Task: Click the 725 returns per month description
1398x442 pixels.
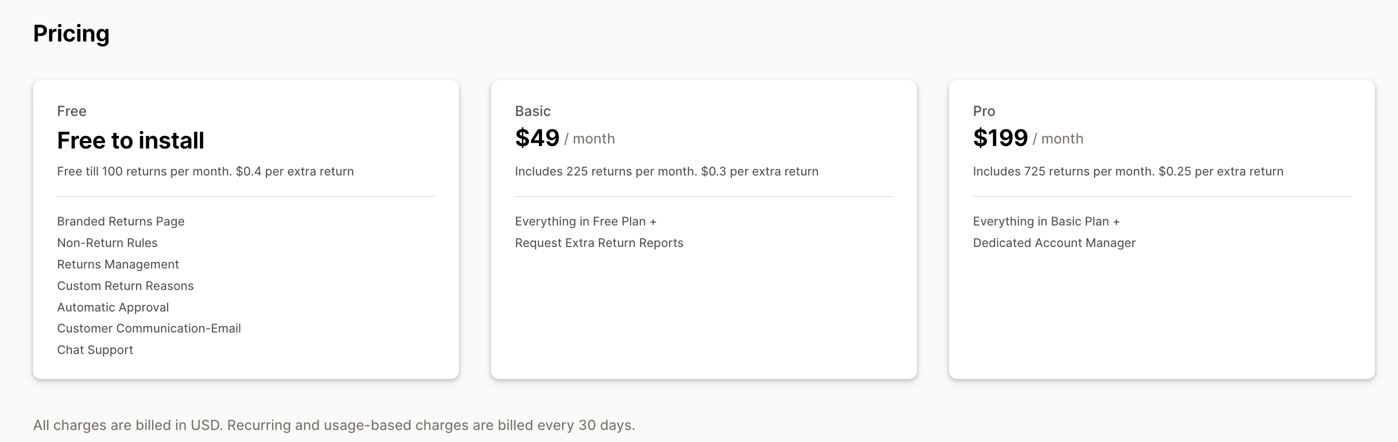Action: coord(1128,171)
